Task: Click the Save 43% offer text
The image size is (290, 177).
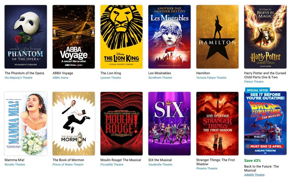Action: click(253, 161)
